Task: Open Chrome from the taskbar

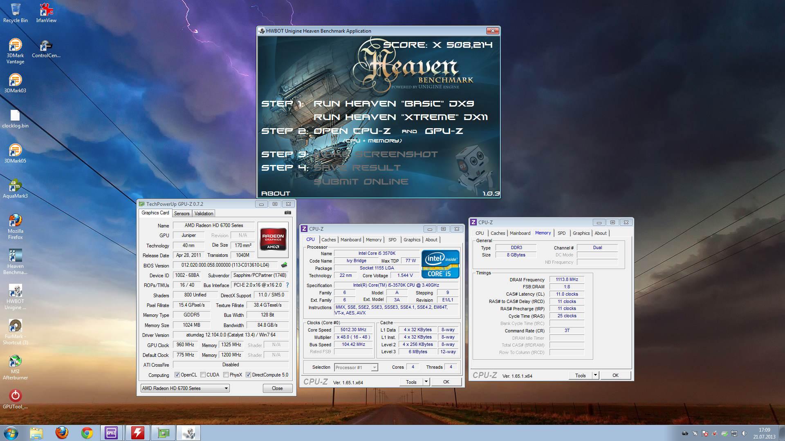Action: point(87,432)
